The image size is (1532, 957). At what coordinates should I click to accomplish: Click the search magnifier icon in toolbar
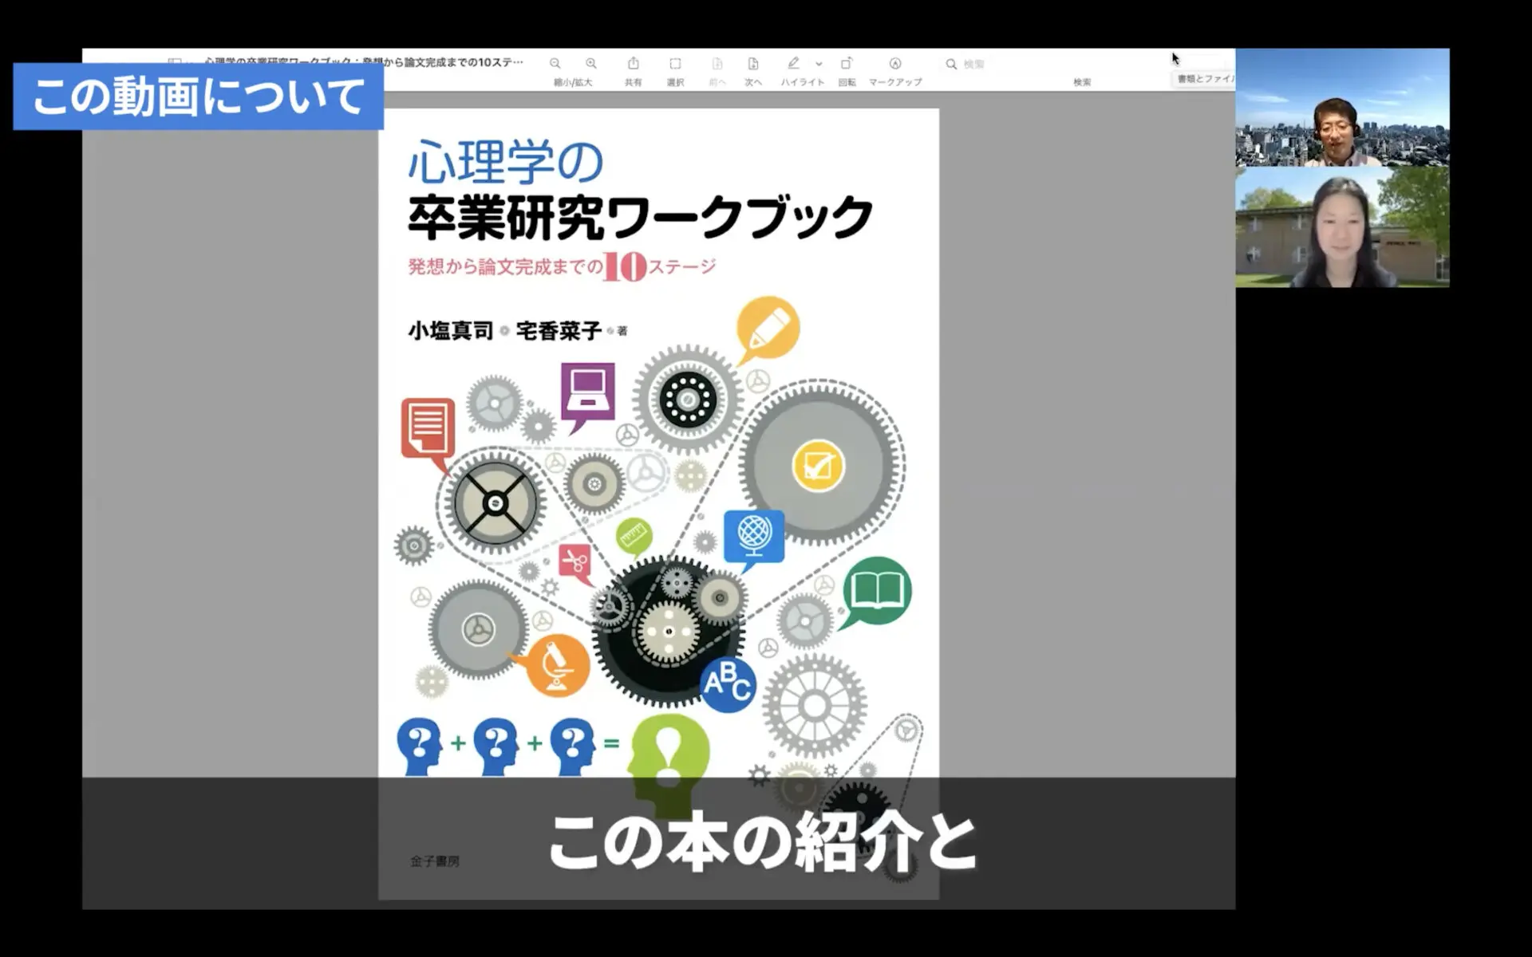click(x=951, y=64)
